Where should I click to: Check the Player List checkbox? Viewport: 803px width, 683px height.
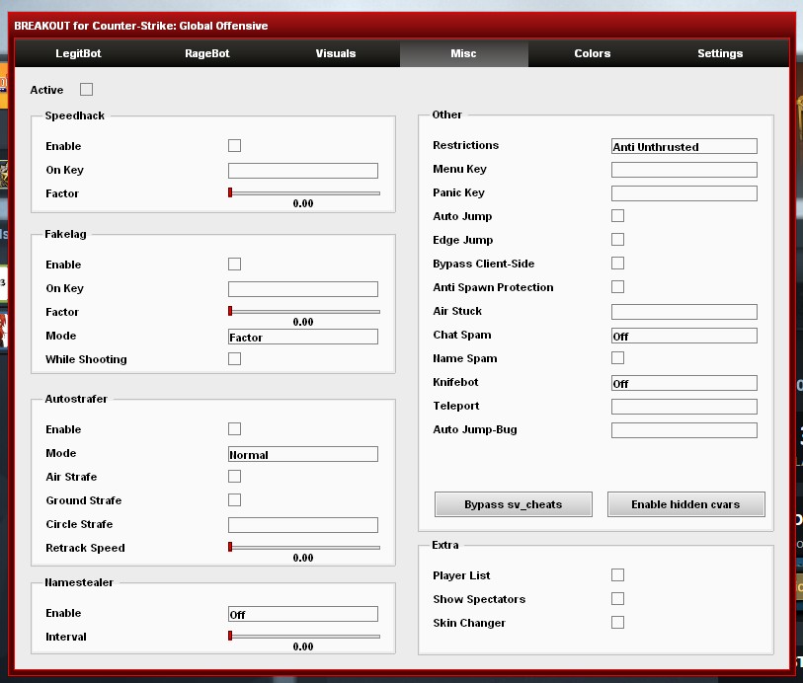click(x=617, y=575)
